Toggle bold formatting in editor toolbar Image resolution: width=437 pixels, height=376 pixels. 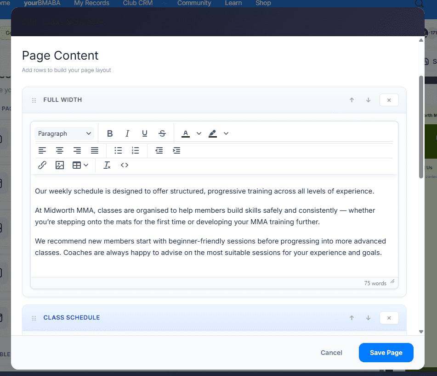point(110,133)
